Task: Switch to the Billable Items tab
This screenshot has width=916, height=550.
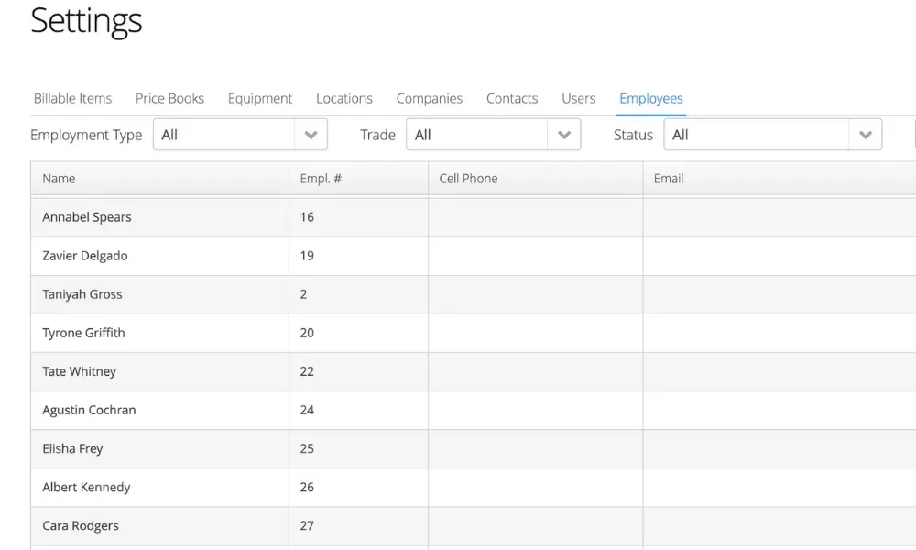Action: 72,98
